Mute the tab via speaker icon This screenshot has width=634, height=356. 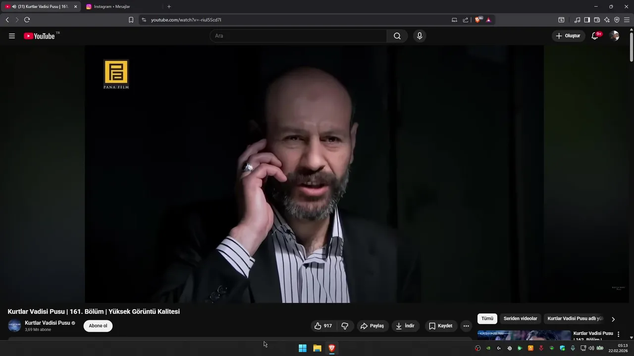(14, 6)
